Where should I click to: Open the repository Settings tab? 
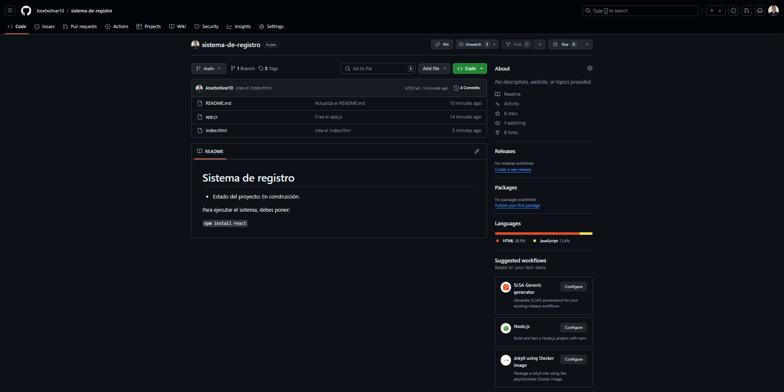click(271, 26)
